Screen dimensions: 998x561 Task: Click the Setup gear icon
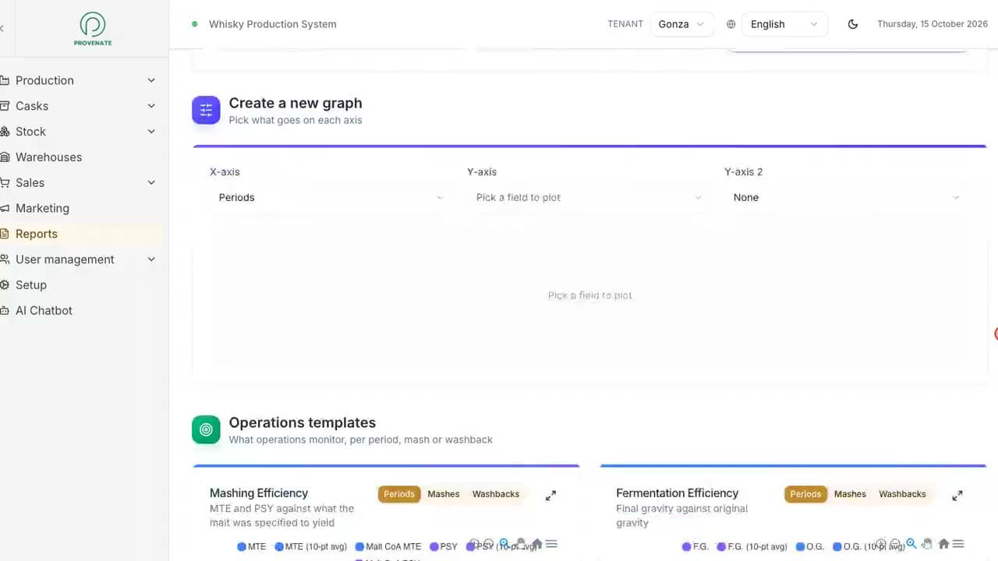tap(5, 285)
